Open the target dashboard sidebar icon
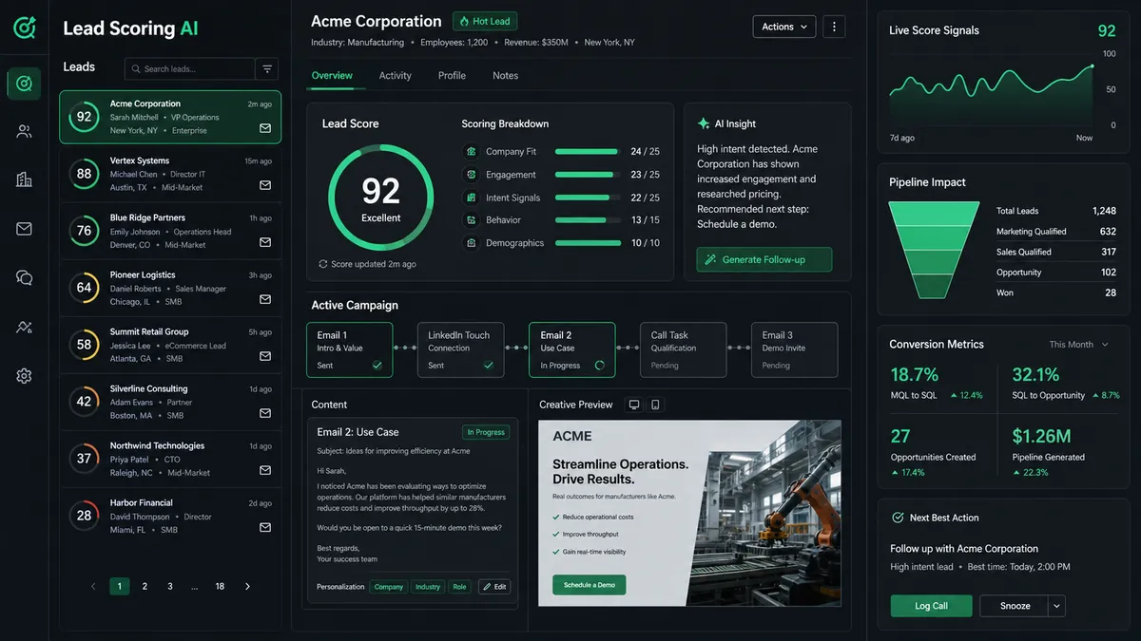 tap(24, 84)
